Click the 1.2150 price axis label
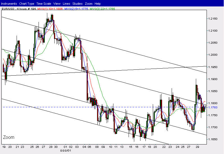The height and width of the screenshot is (154, 224). (213, 19)
